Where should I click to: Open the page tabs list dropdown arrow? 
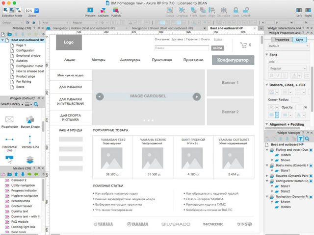(261, 28)
